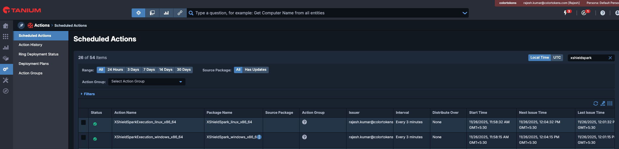Sort by Status column header
This screenshot has height=149, width=619.
pos(96,112)
